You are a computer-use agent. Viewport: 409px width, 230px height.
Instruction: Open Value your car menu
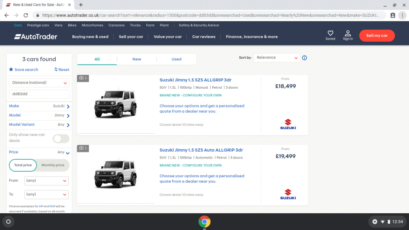[x=168, y=37]
